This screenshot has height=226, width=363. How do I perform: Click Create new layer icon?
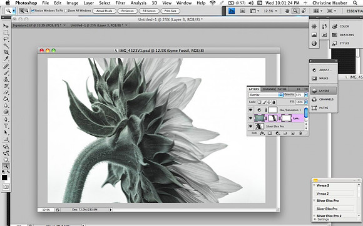[293, 133]
